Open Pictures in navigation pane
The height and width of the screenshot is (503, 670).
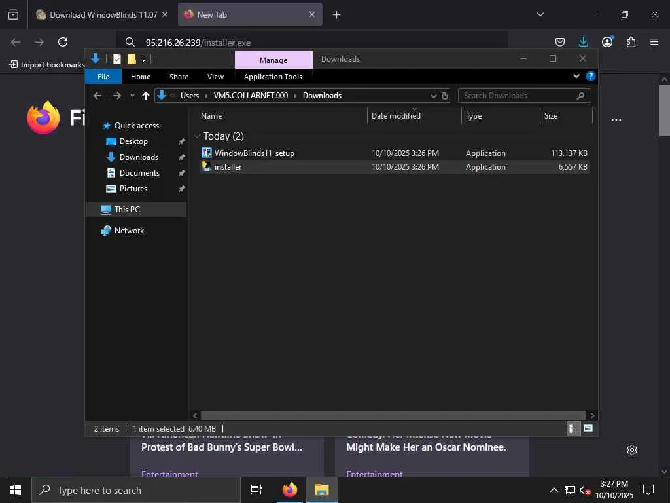(x=133, y=189)
